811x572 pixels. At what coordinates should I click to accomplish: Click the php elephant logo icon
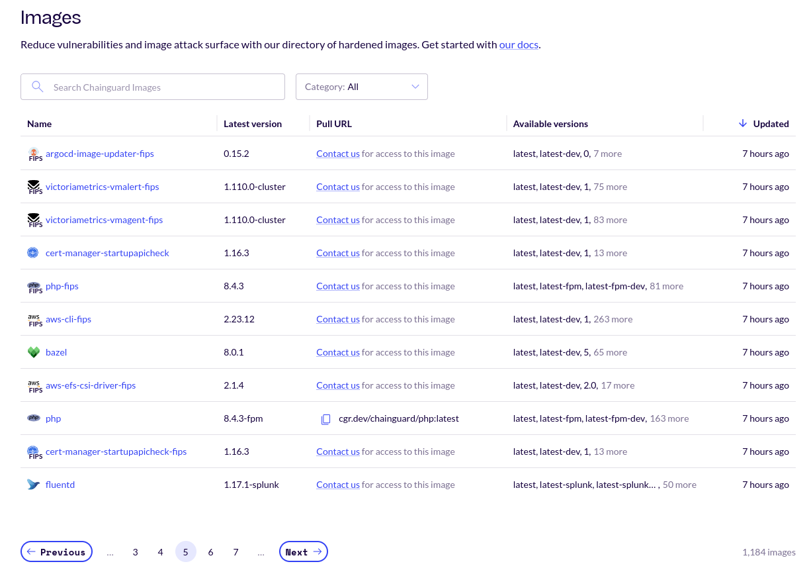pos(34,418)
